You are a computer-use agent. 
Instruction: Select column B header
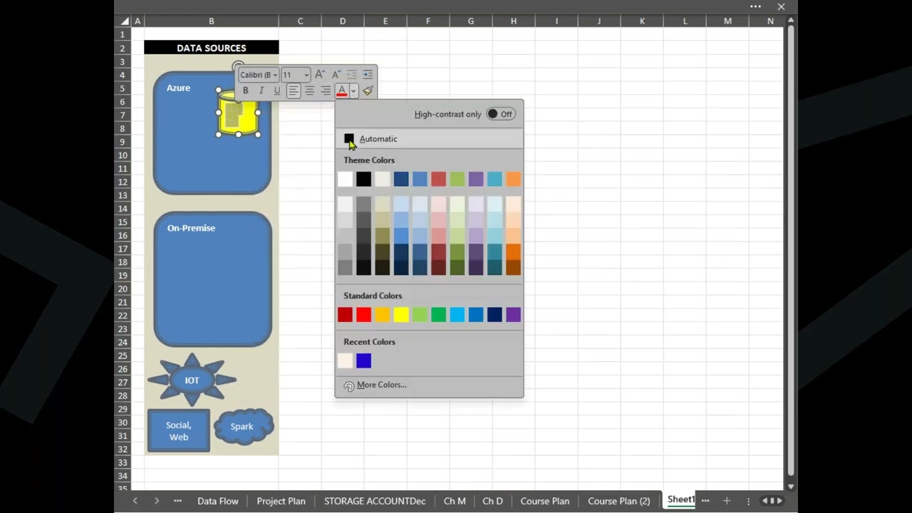[212, 21]
